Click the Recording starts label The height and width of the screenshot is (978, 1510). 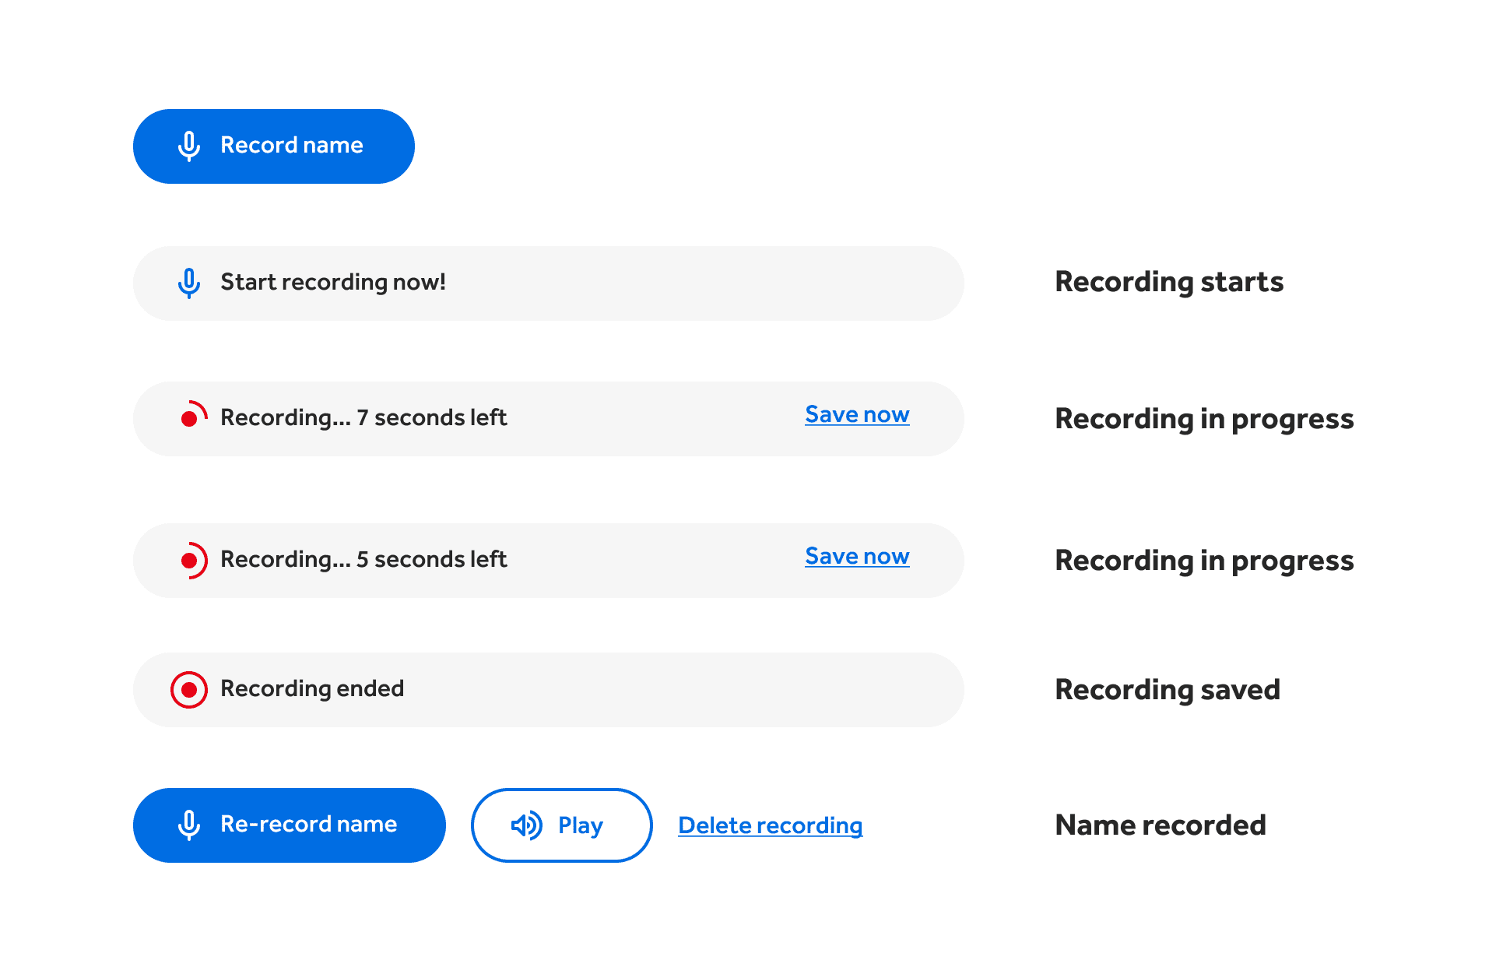click(1169, 282)
